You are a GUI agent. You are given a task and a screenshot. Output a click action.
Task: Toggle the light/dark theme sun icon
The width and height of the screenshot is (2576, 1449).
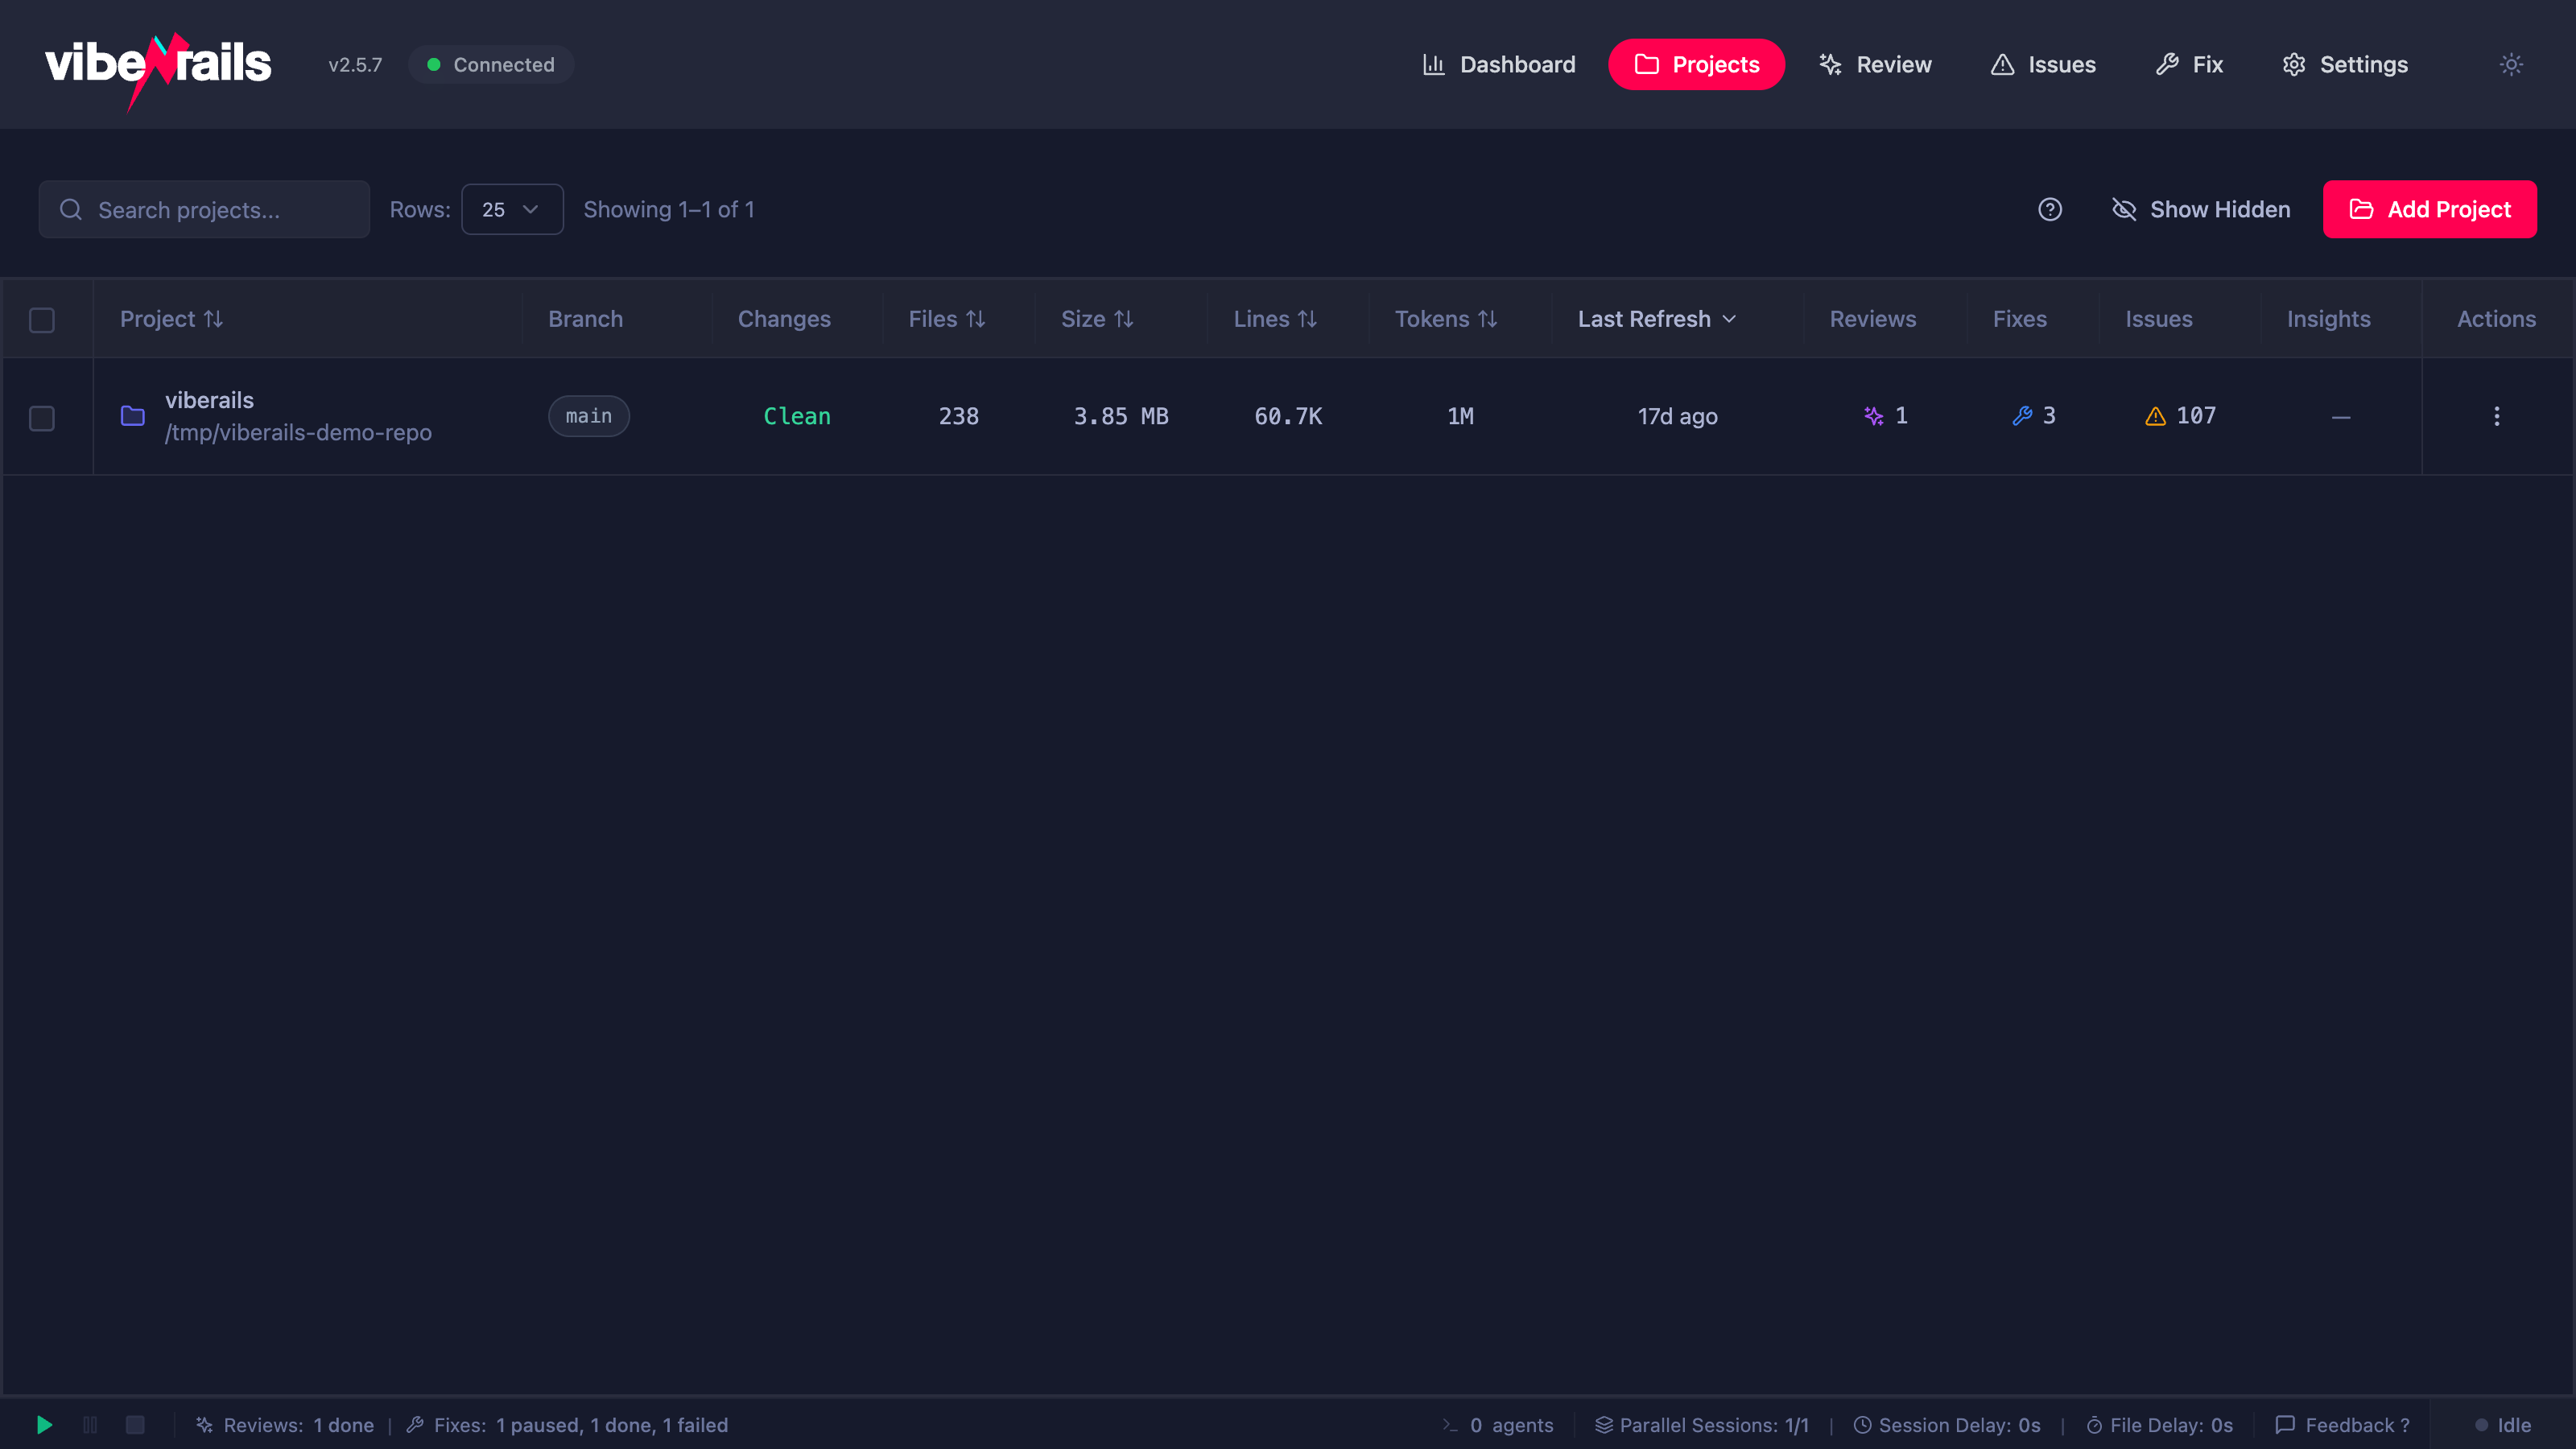tap(2511, 64)
